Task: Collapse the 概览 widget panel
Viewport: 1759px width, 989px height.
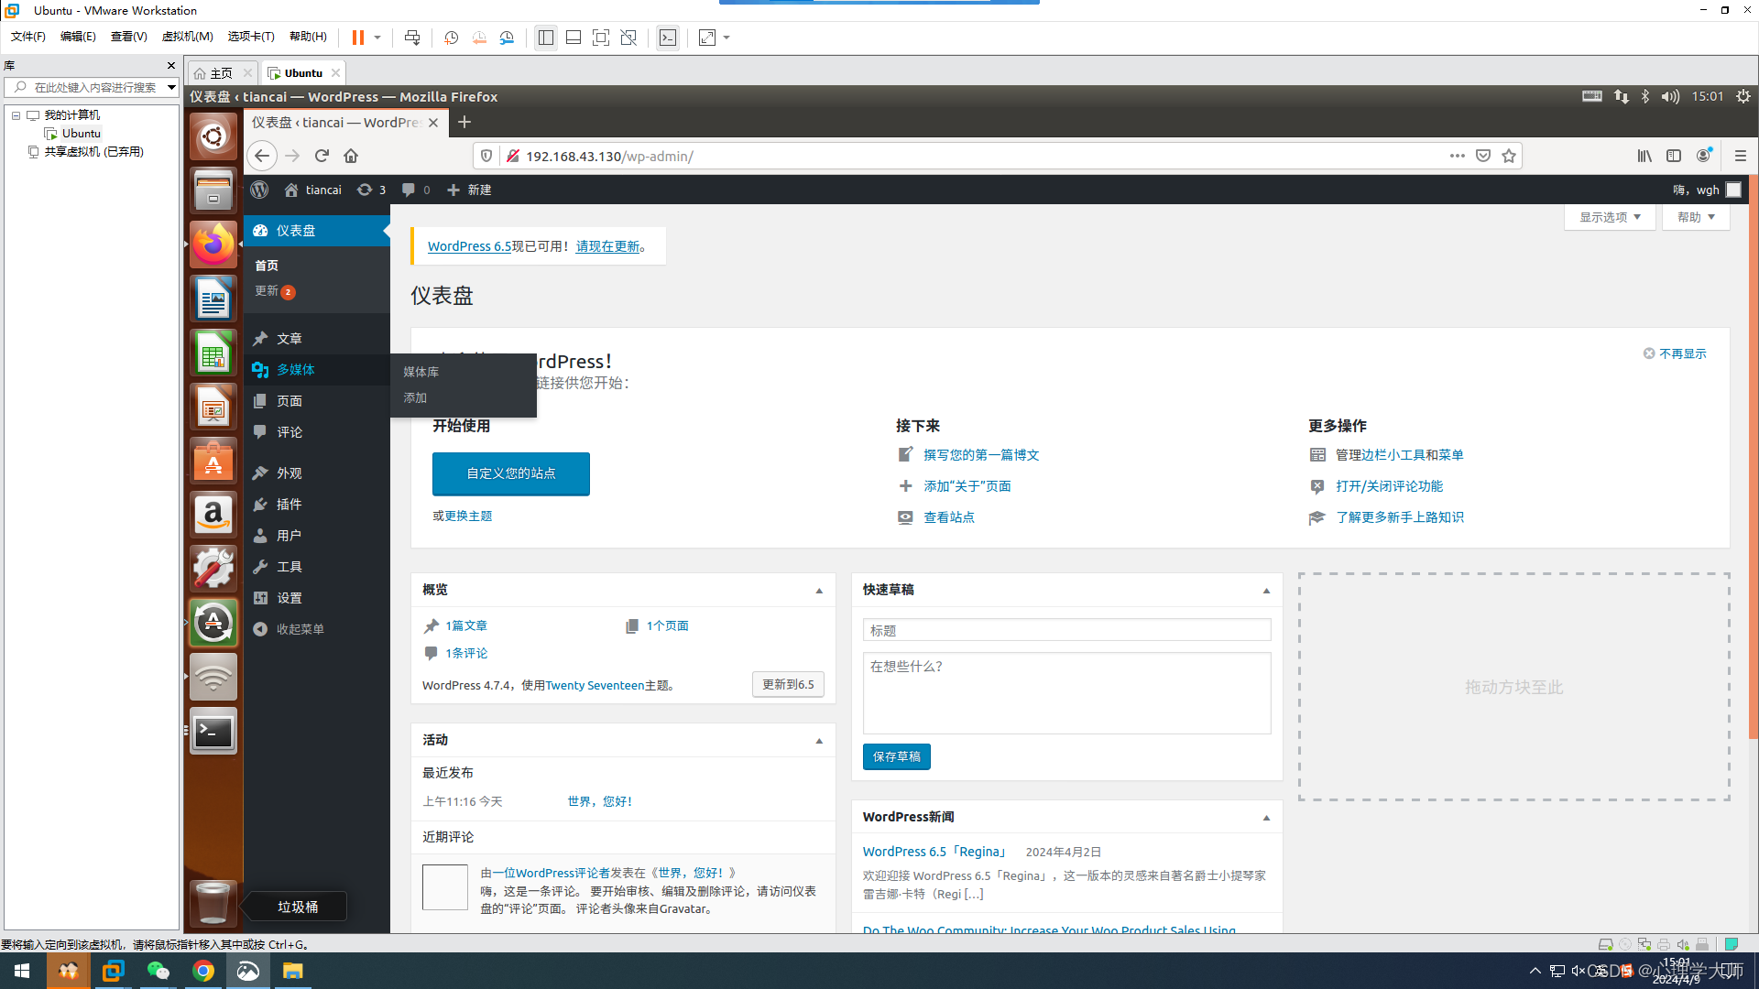Action: [x=819, y=591]
